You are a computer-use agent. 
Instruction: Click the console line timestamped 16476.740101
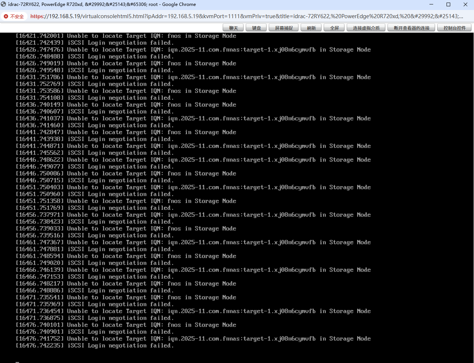(126, 325)
